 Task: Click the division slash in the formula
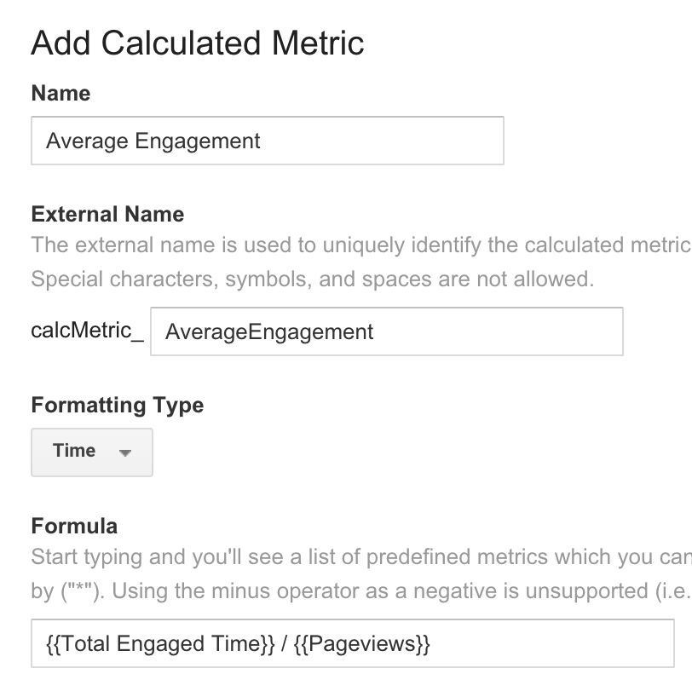285,644
